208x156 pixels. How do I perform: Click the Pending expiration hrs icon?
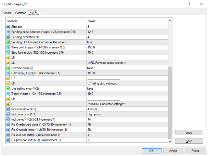pos(8,37)
